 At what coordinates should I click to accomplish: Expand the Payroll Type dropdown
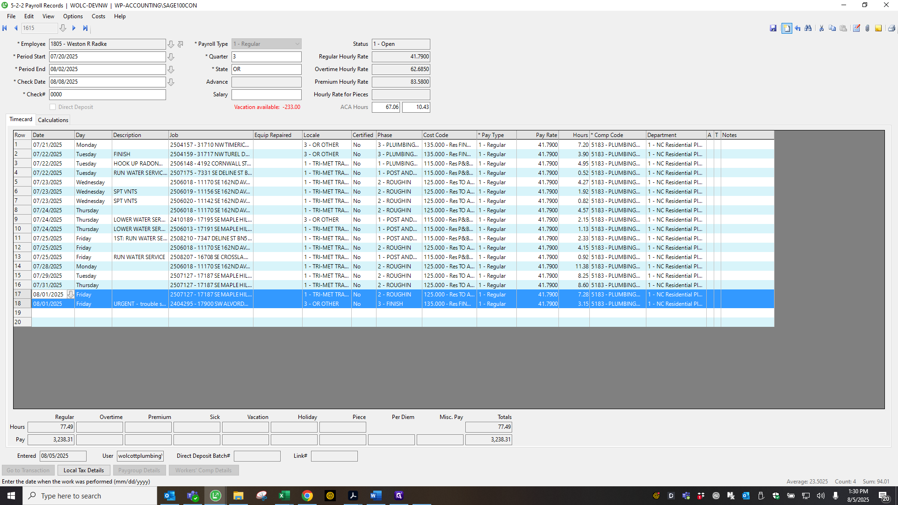coord(297,44)
